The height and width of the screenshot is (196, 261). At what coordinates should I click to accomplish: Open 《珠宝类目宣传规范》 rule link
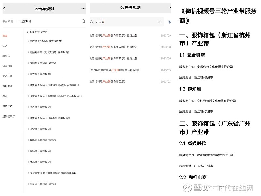pos(40,129)
